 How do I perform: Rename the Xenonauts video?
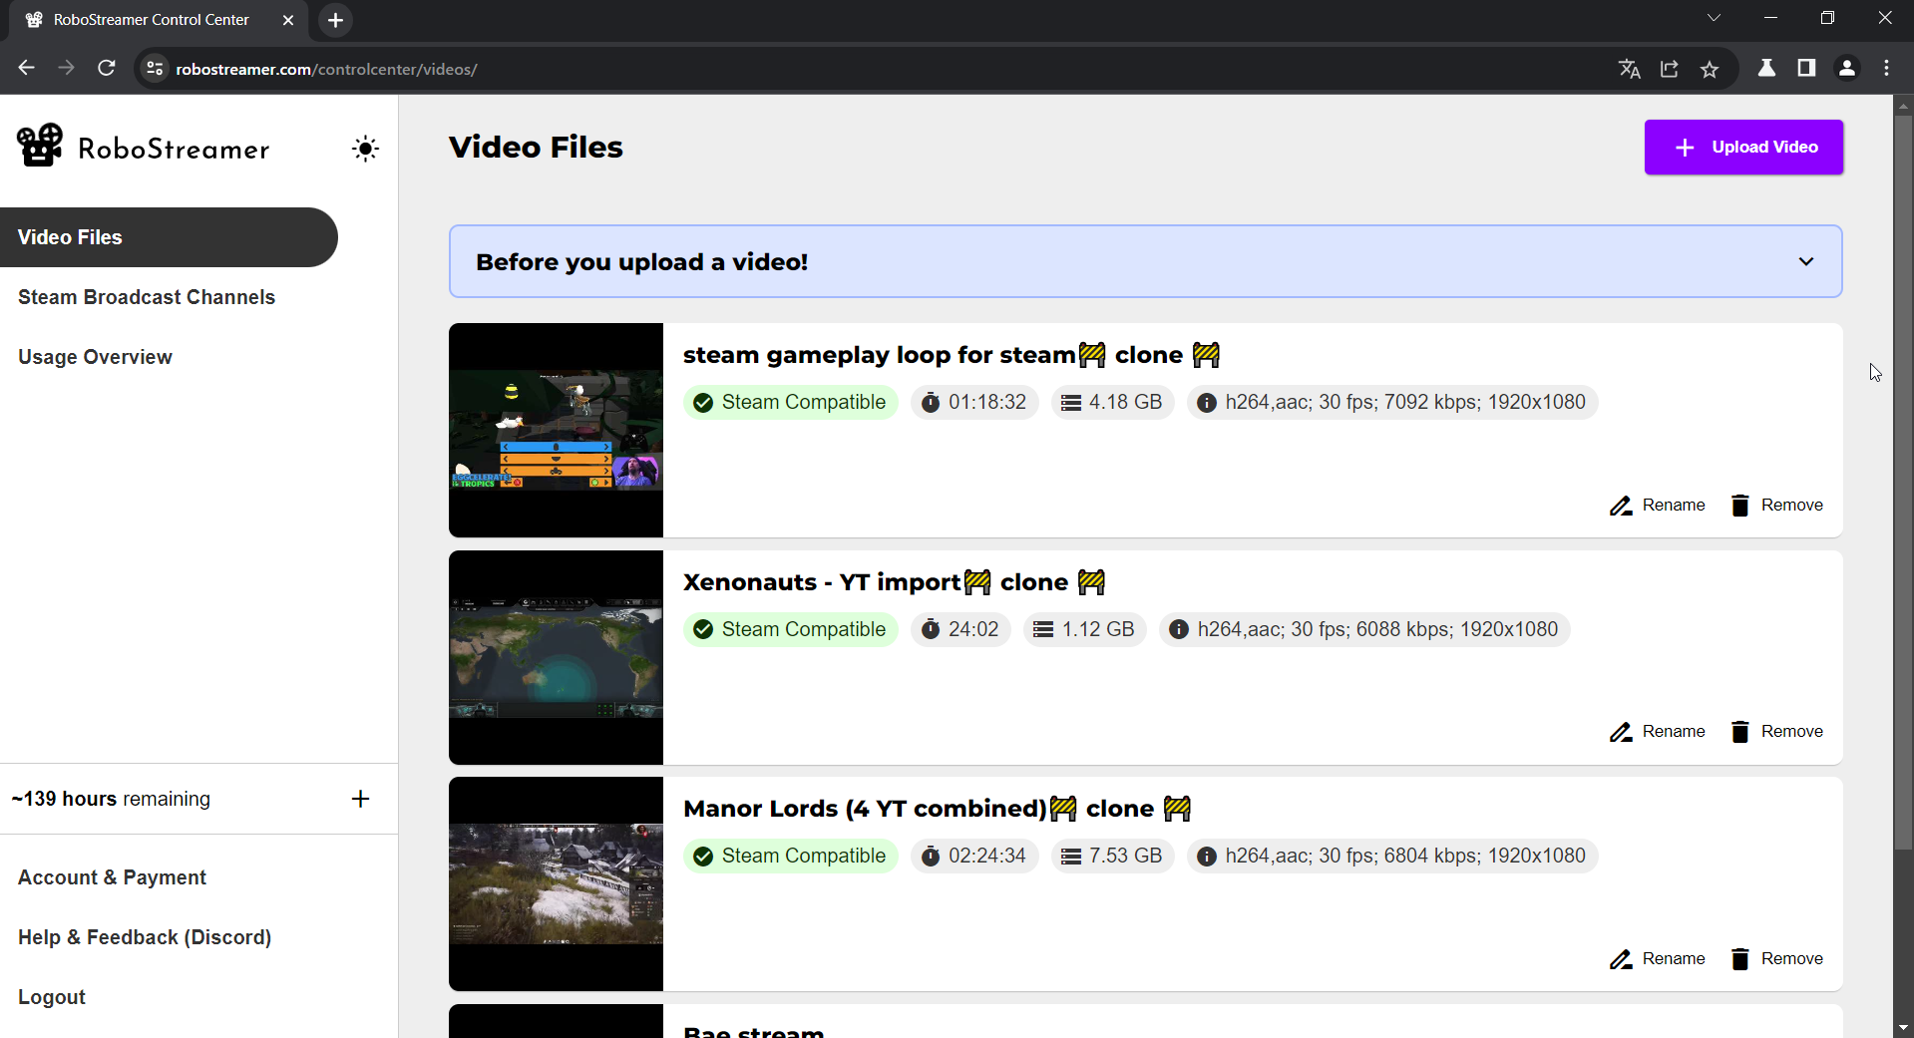point(1658,732)
